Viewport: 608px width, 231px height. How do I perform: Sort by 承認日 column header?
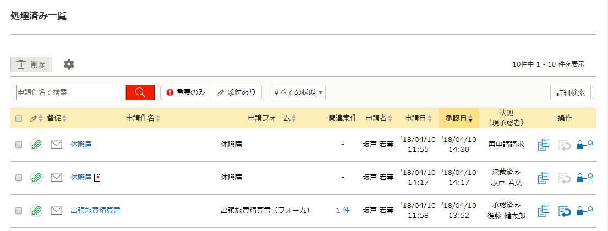coord(459,118)
